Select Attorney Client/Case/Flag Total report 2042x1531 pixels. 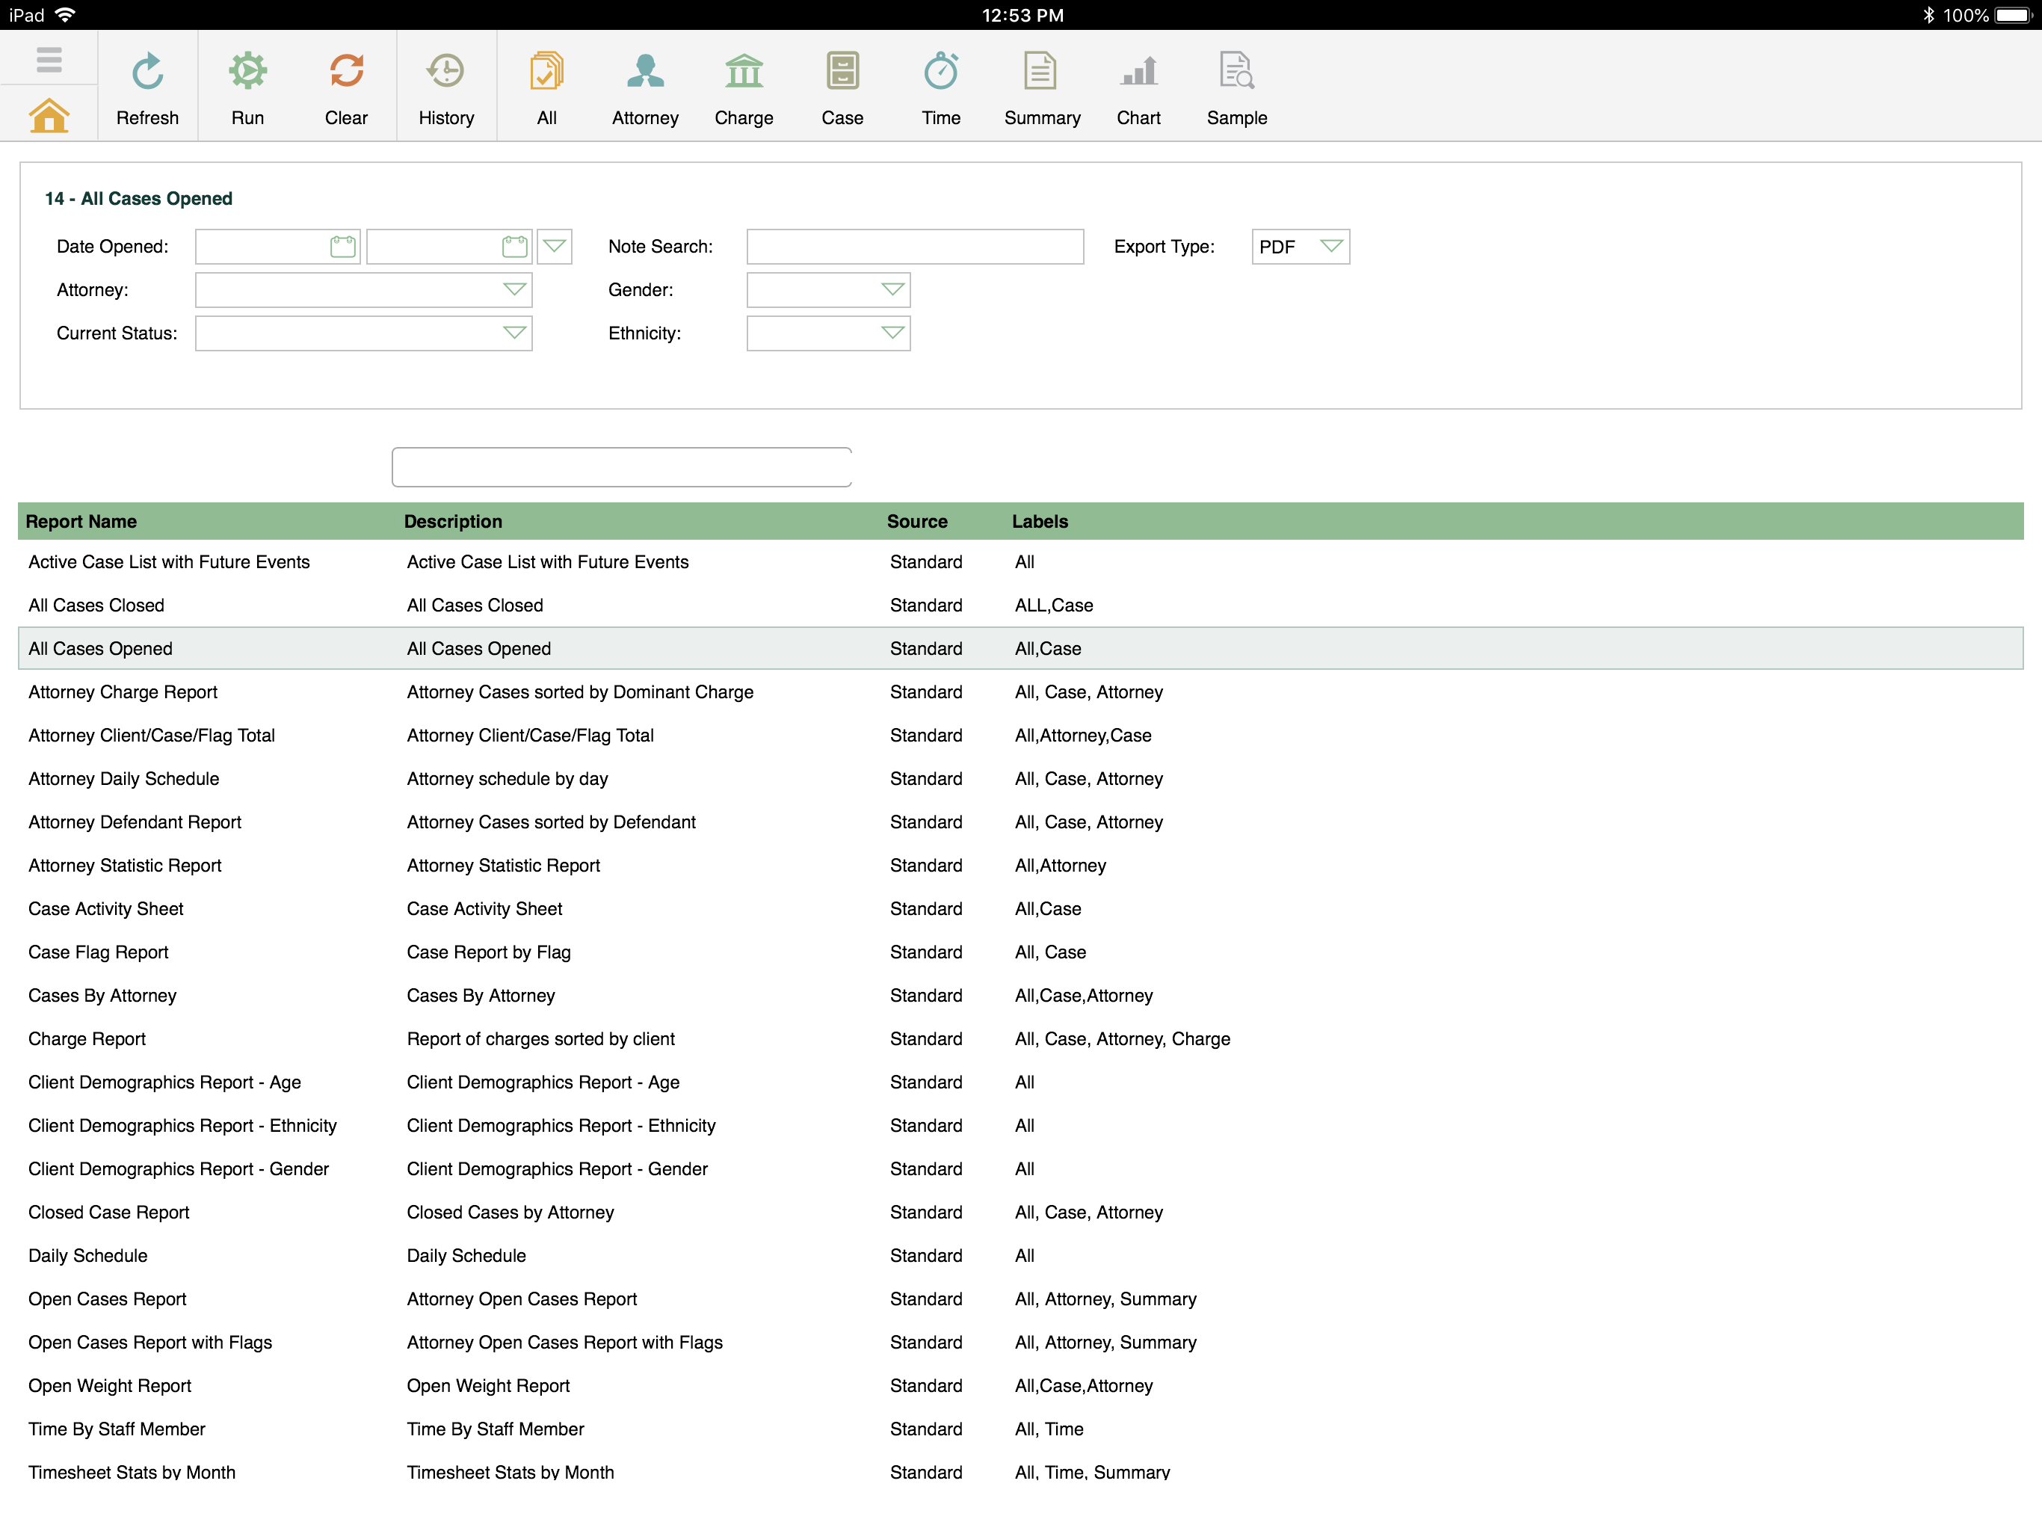[1021, 735]
